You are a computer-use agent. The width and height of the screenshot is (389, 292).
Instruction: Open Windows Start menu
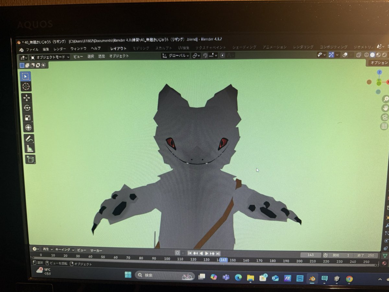(x=128, y=275)
